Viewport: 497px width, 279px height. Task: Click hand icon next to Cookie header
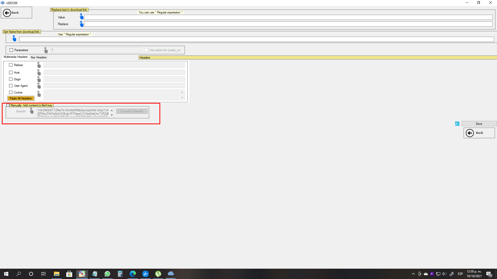[x=39, y=94]
